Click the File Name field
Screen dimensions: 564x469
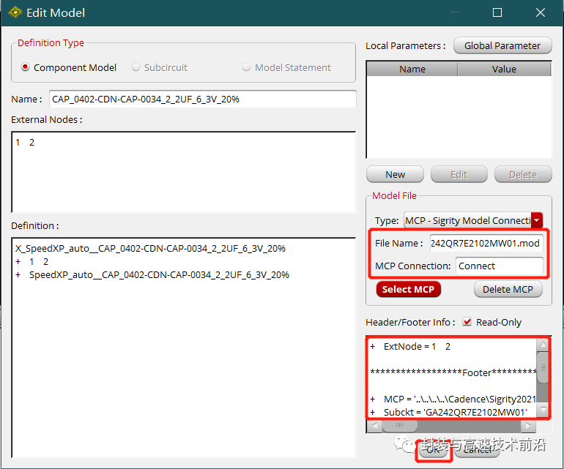(486, 244)
